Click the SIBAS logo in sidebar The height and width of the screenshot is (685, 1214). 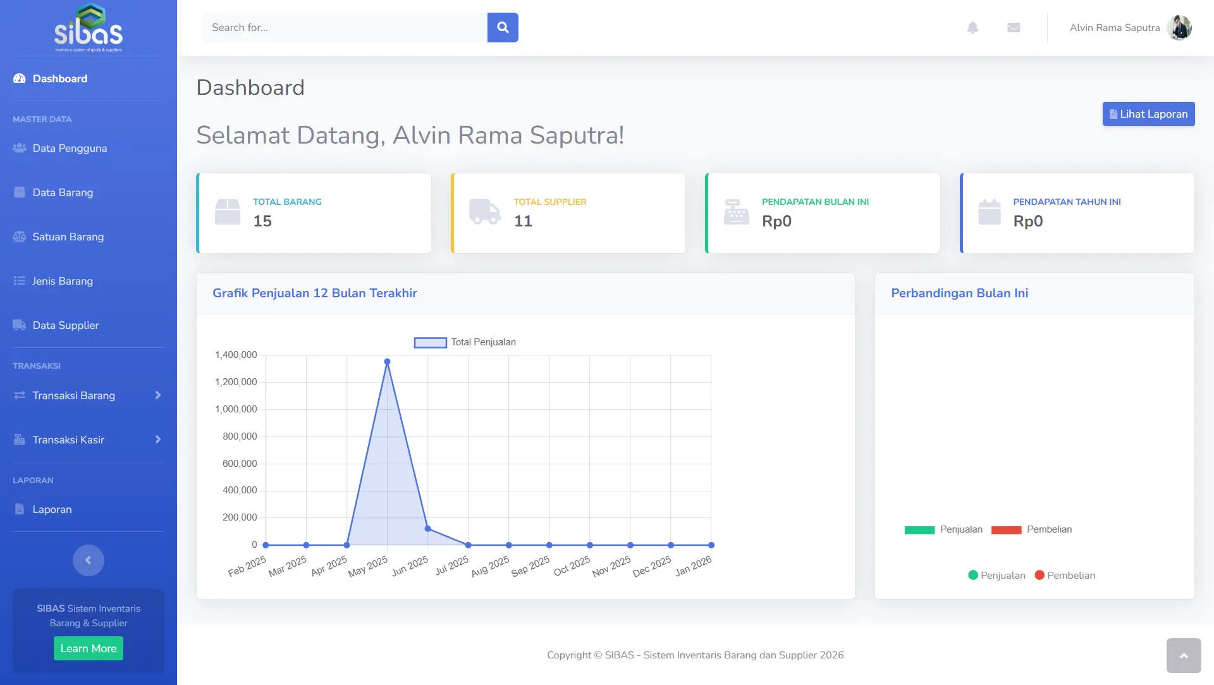click(89, 28)
